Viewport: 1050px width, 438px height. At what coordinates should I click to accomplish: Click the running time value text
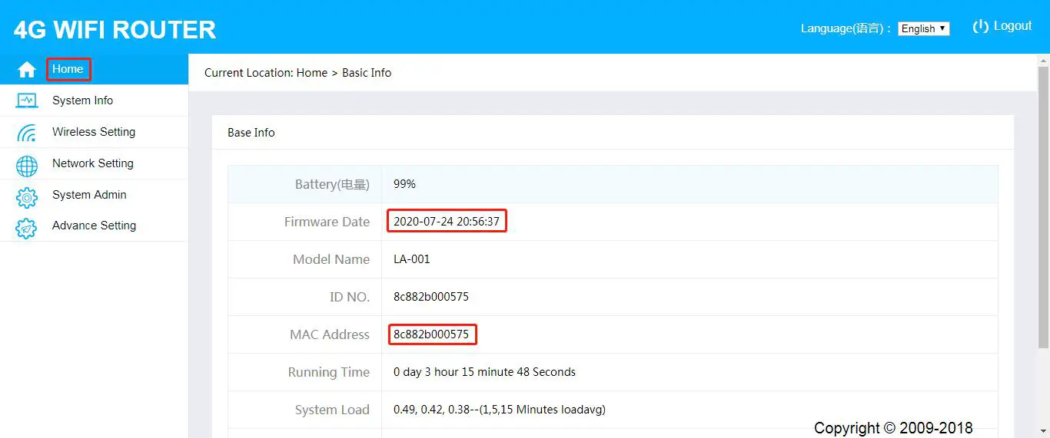(x=484, y=372)
